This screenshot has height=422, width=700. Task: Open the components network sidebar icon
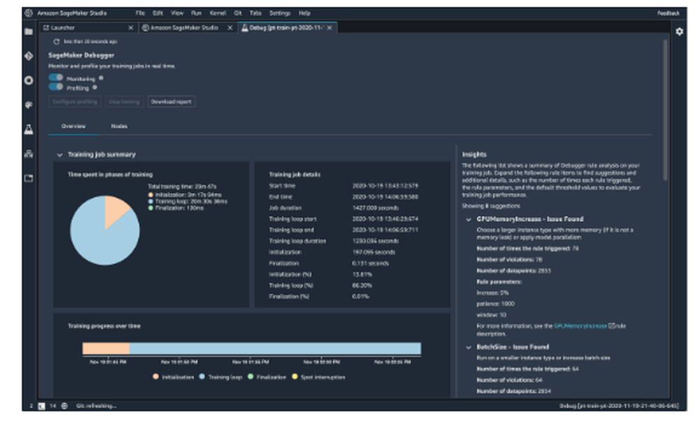tap(29, 154)
